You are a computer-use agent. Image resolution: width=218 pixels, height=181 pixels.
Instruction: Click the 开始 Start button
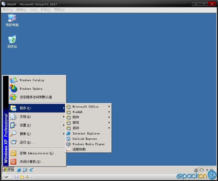pos(8,170)
